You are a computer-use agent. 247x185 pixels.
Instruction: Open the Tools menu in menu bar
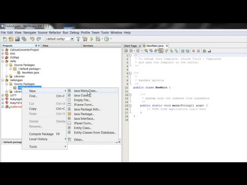[x=105, y=32]
